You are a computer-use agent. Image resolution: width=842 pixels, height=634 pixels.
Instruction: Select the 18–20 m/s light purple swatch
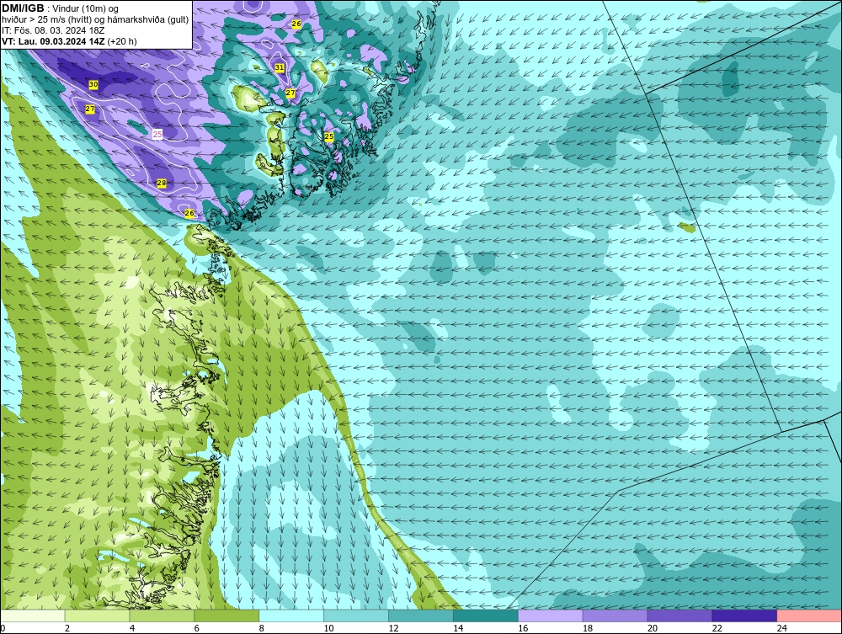(x=615, y=615)
